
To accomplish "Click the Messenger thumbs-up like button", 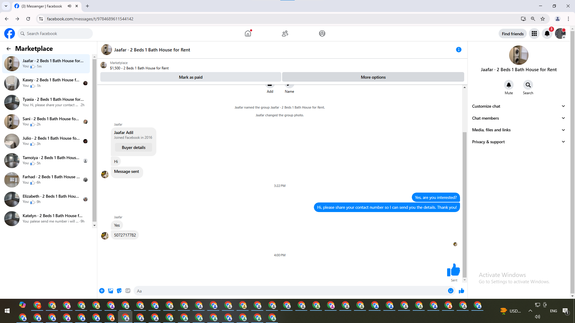I will (461, 291).
